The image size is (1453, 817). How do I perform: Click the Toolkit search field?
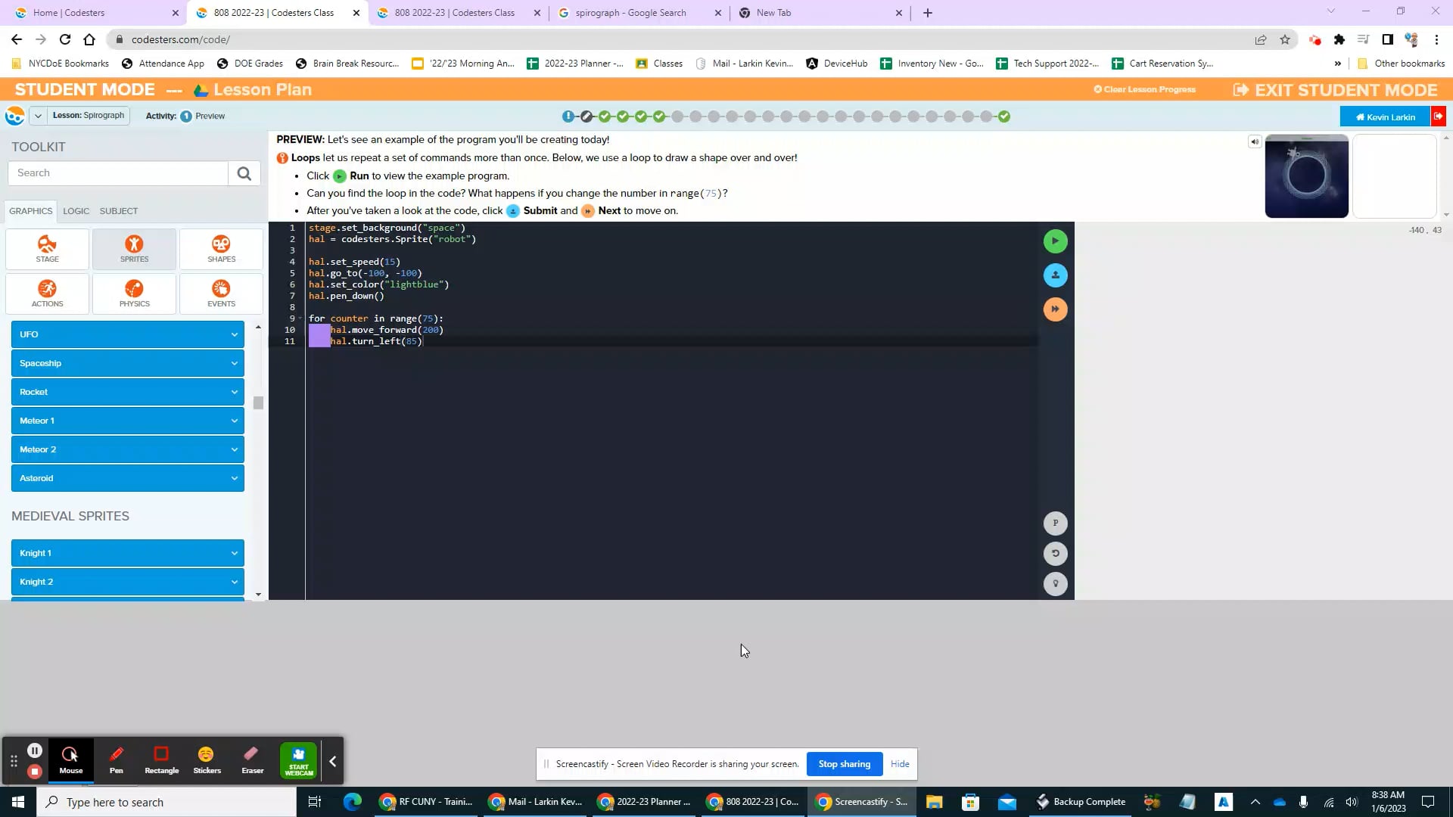coord(117,172)
